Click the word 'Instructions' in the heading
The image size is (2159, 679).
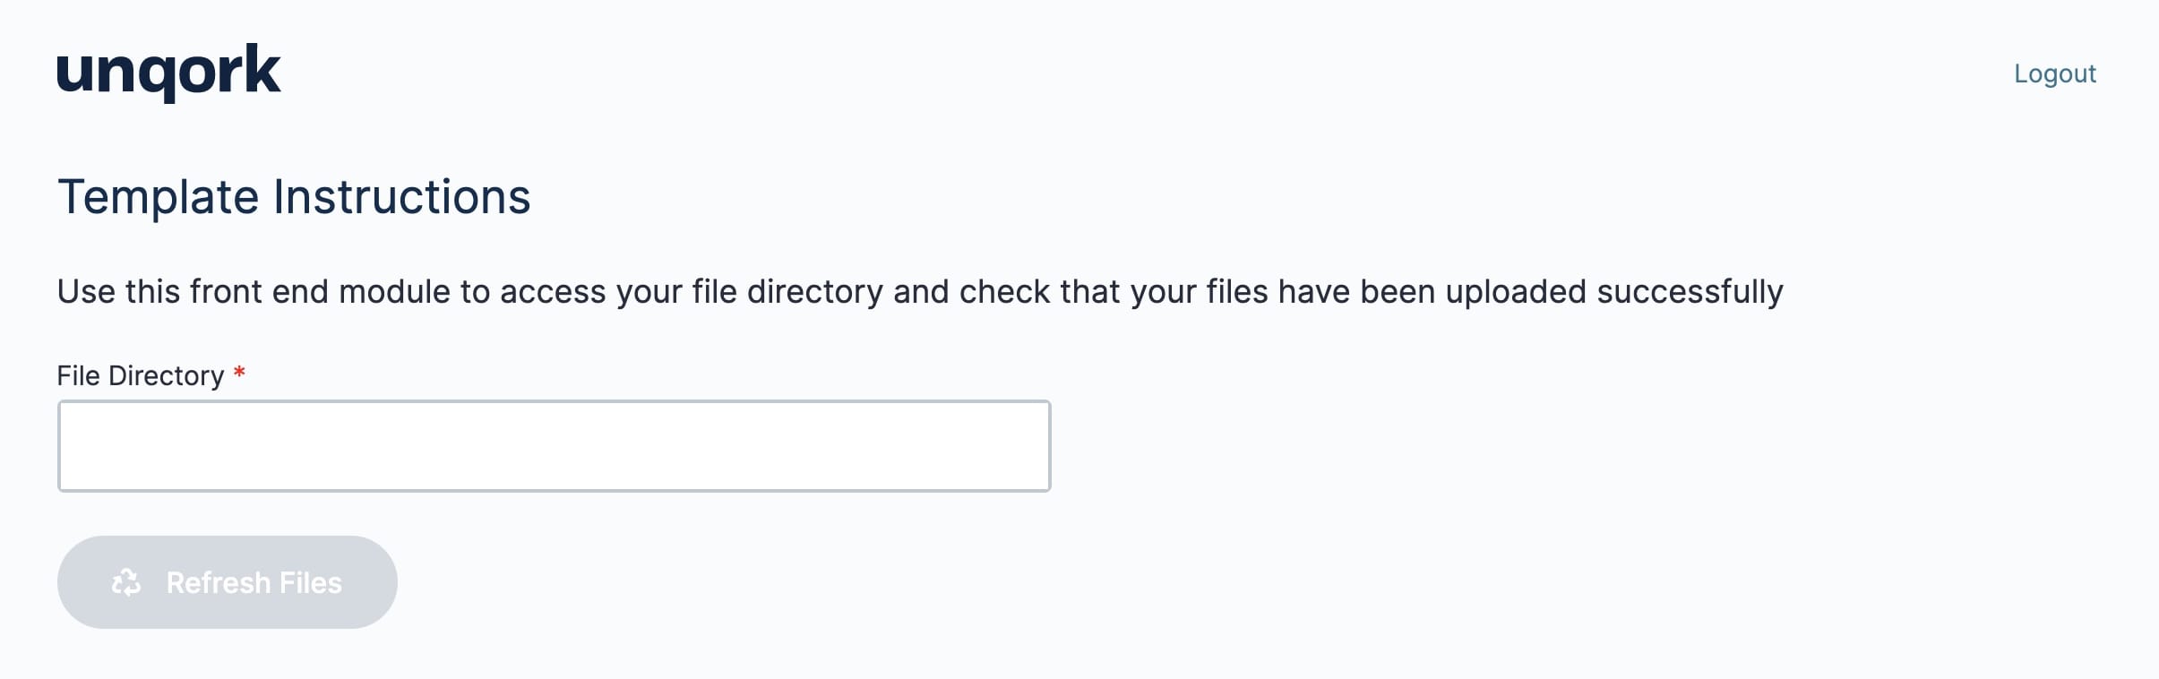[x=402, y=196]
